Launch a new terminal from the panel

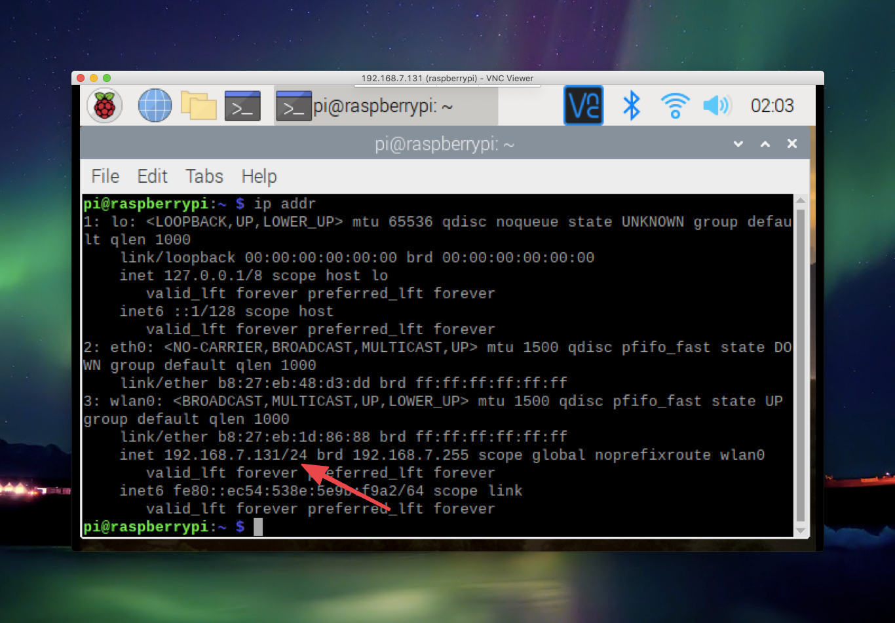pos(242,105)
